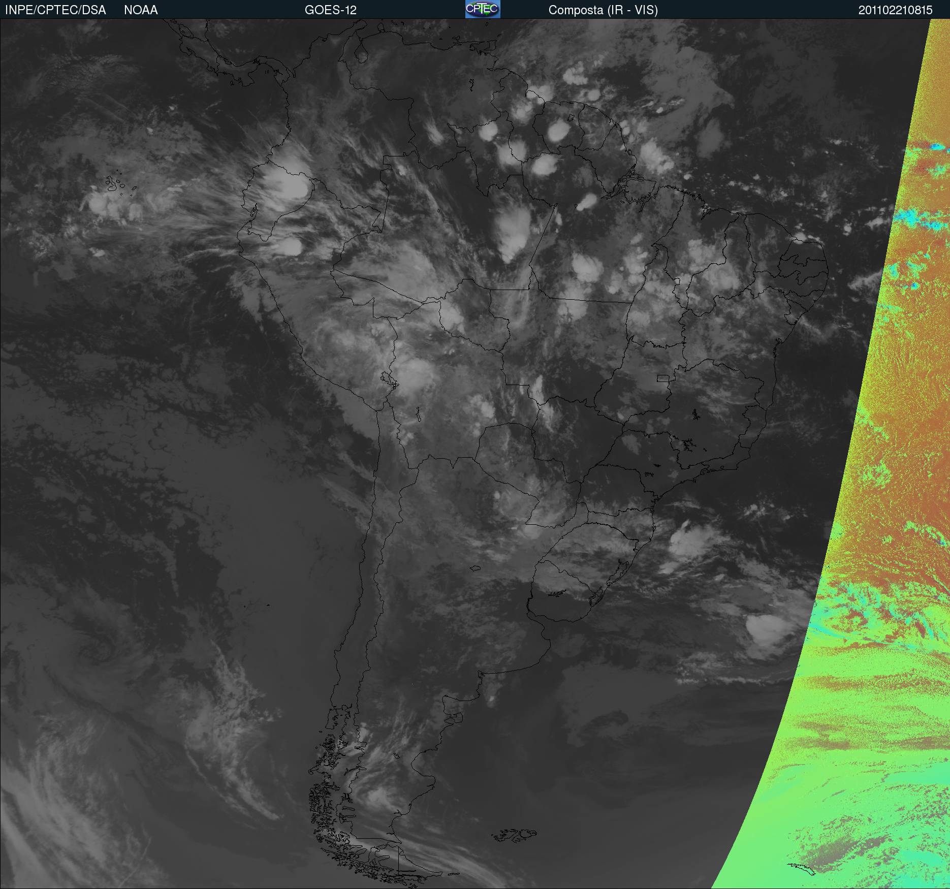This screenshot has height=889, width=950.
Task: Click the cyclone swirl in Pacific off Chile
Action: tap(99, 652)
